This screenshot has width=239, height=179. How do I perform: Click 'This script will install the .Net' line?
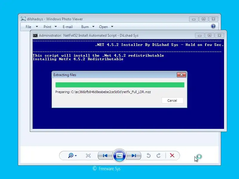(x=98, y=55)
